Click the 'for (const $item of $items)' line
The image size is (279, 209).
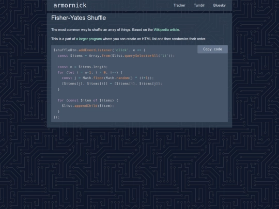[x=88, y=101]
